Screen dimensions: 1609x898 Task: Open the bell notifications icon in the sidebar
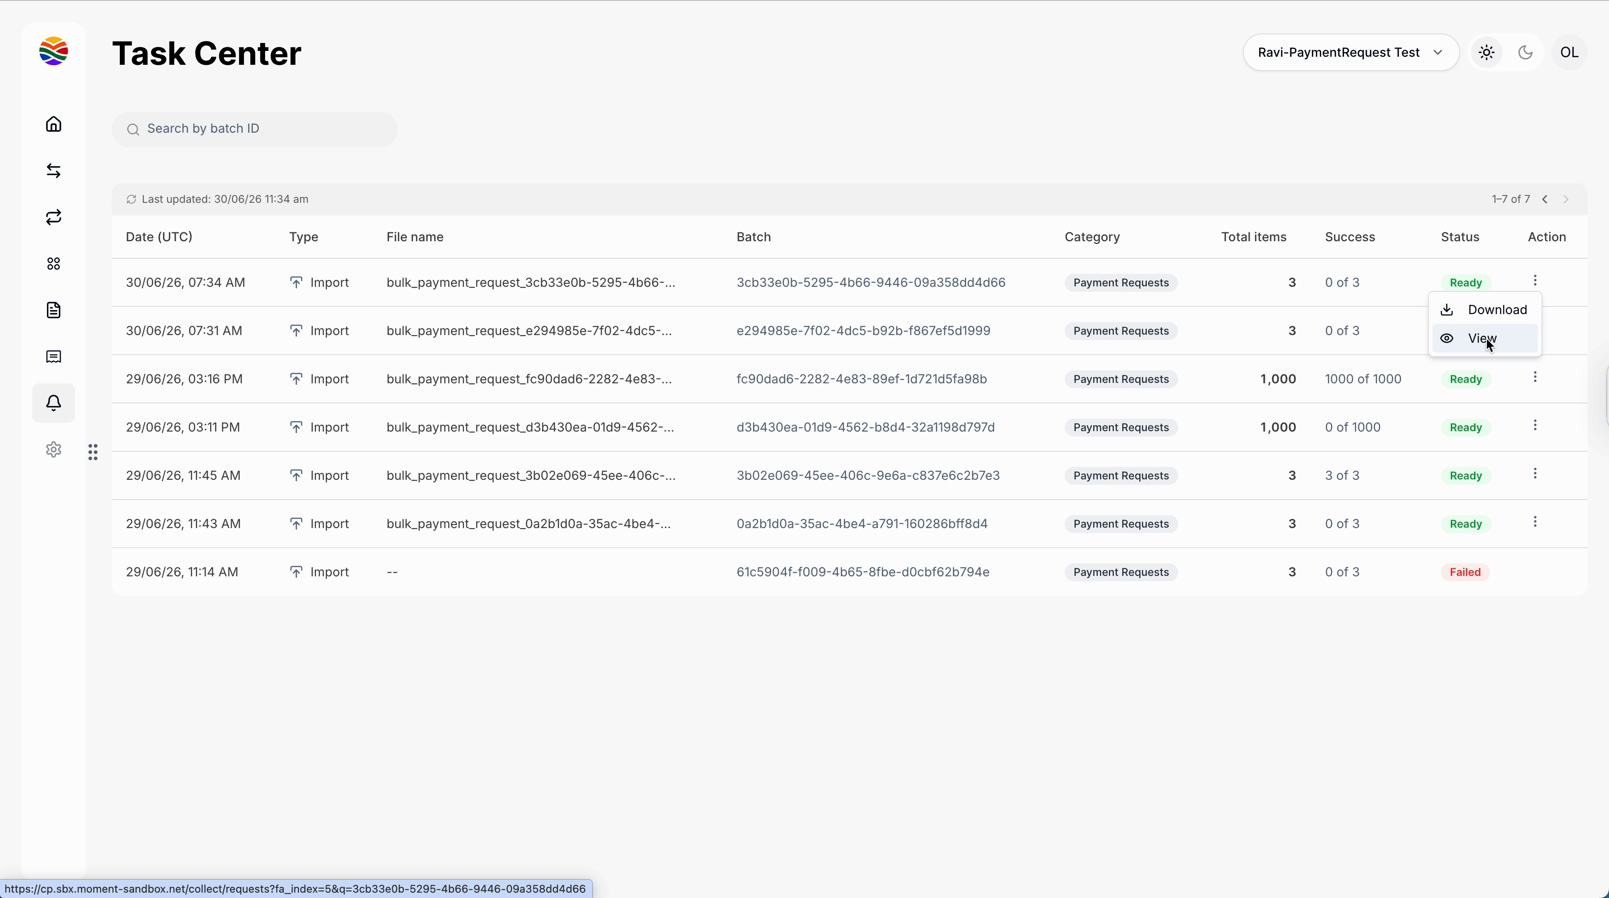(54, 403)
